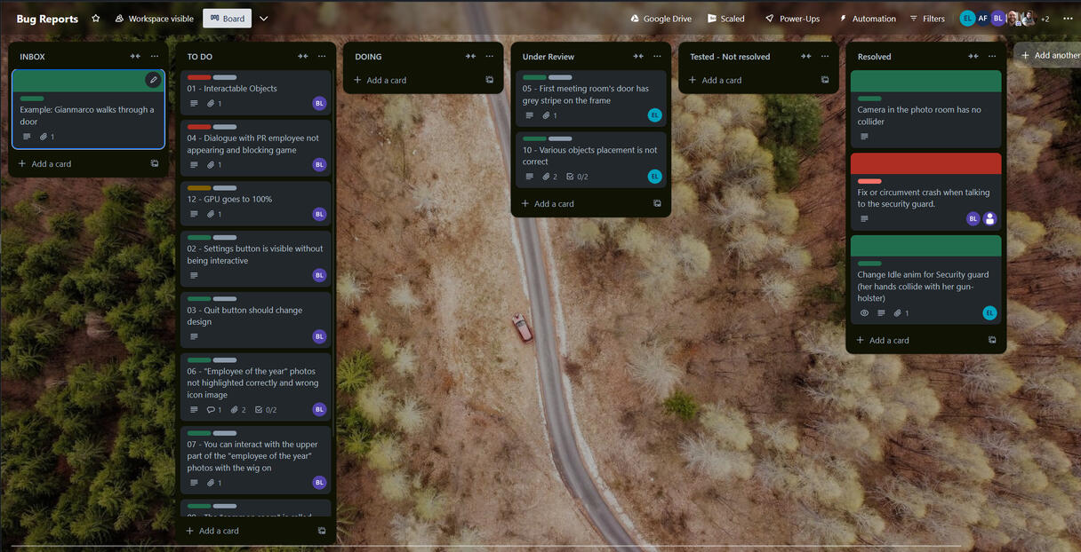Create card from template in DOING list
Image resolution: width=1081 pixels, height=552 pixels.
coord(489,79)
